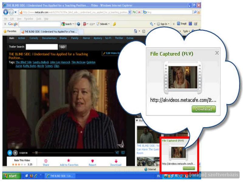Open a new tab with the blank tab button
This screenshot has width=243, height=182.
81,32
